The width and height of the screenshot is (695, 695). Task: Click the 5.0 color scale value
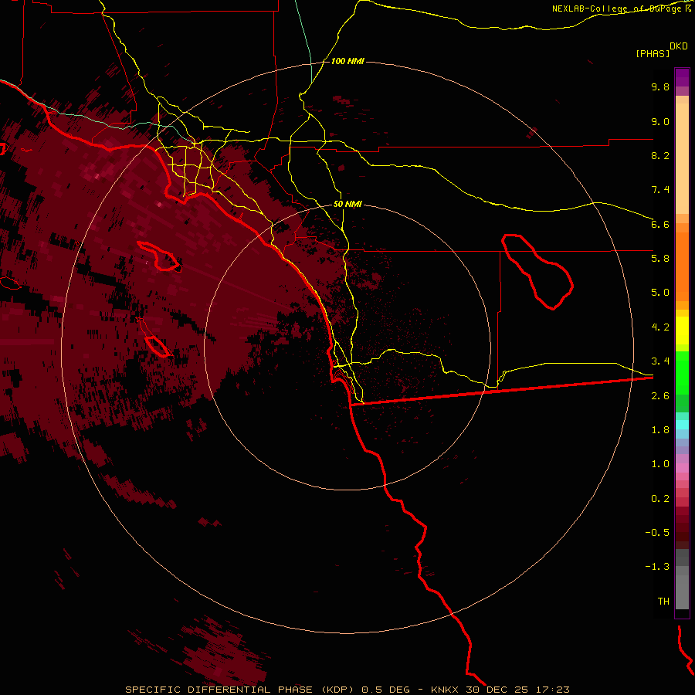(660, 293)
